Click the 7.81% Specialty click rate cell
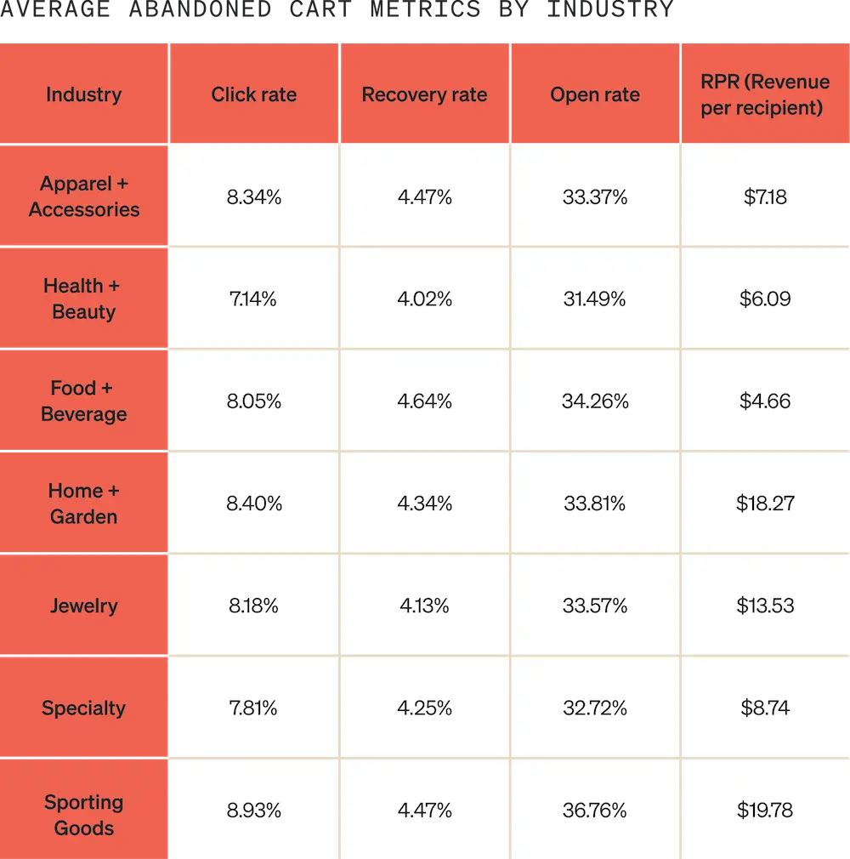Viewport: 850px width, 859px height. pyautogui.click(x=254, y=708)
